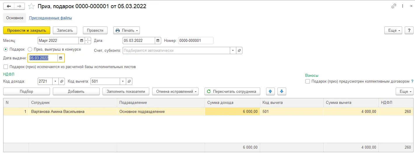The image size is (415, 153).
Task: Switch to the Основное tab
Action: pos(15,18)
